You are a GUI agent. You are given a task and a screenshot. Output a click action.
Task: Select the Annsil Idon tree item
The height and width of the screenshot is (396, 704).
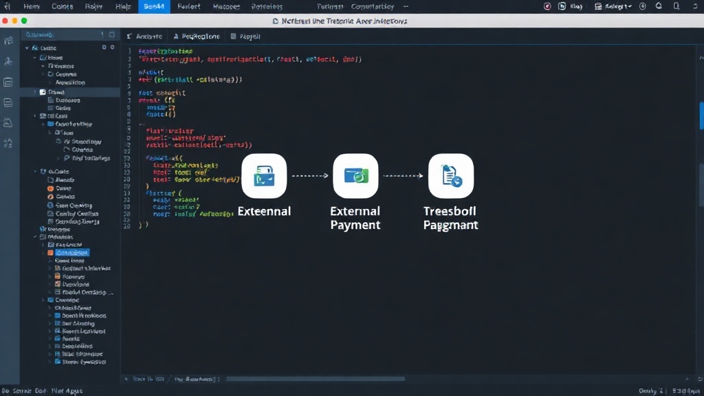click(x=70, y=82)
